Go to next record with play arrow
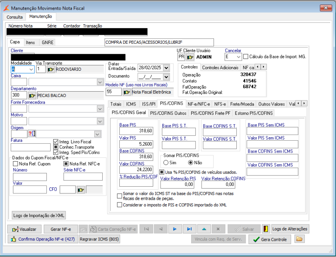 [175, 229]
